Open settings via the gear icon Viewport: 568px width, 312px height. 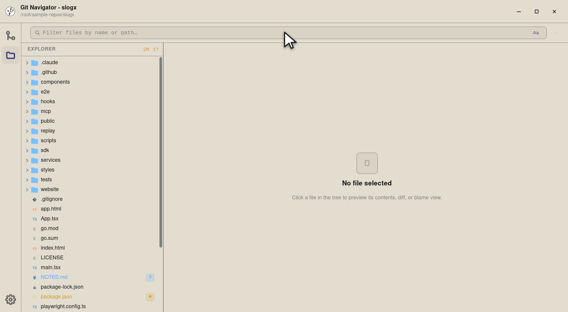click(x=11, y=300)
